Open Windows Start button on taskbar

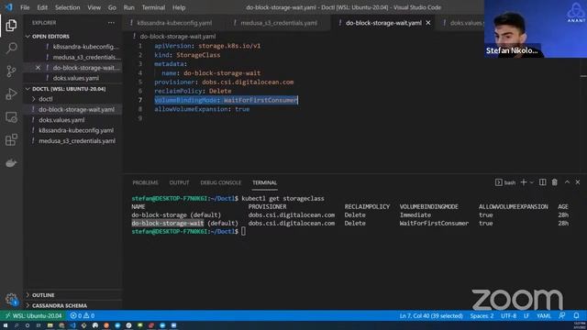coord(6,326)
